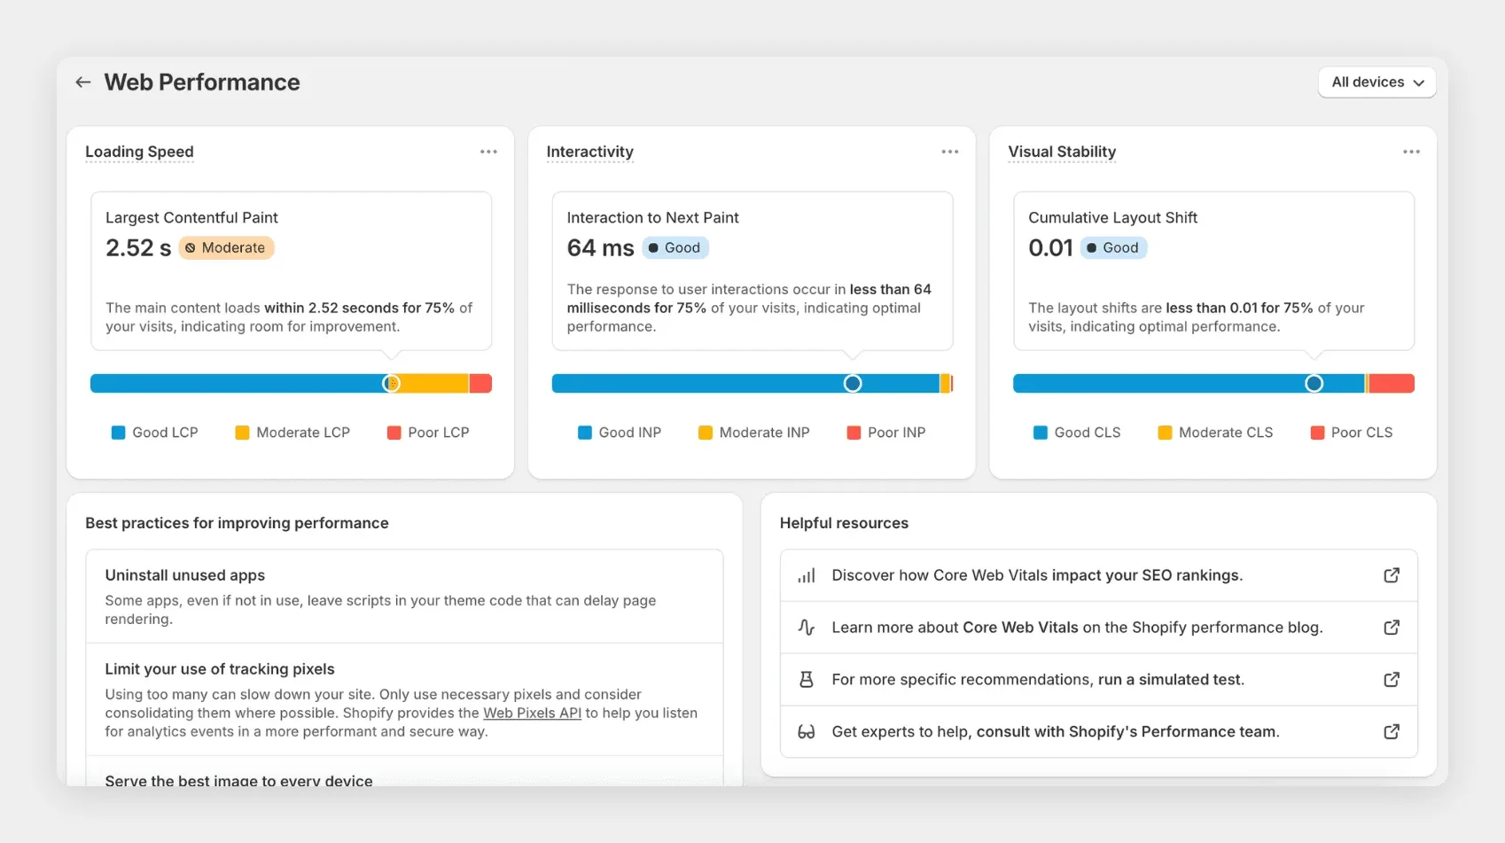Click the Moderate CLS yellow legend swatch
This screenshot has height=843, width=1505.
(1165, 433)
